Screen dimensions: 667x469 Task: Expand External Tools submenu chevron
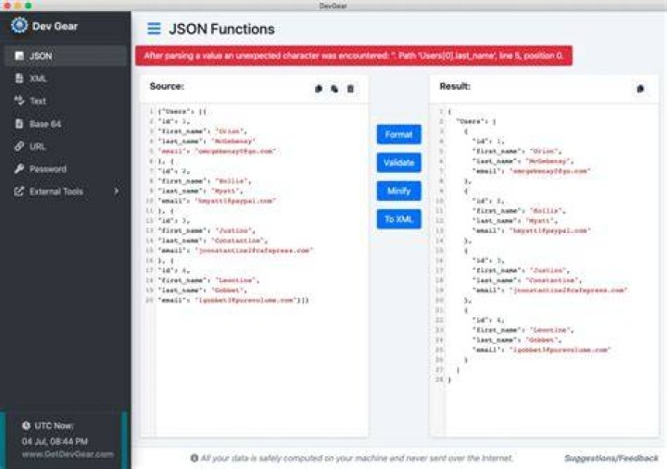click(x=116, y=191)
